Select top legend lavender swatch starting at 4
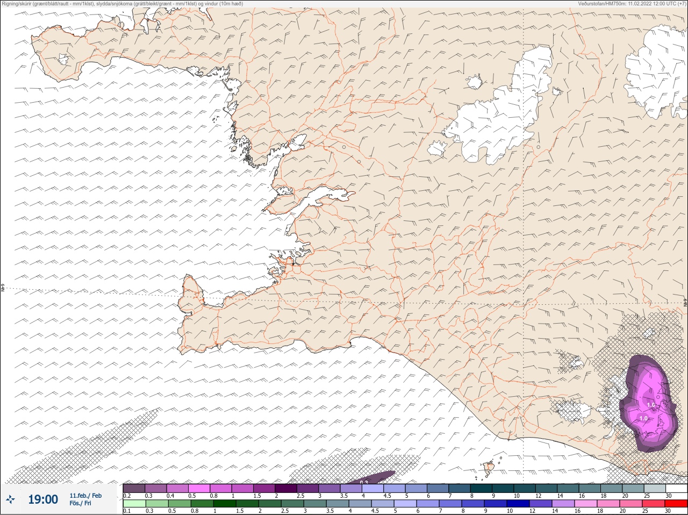Screen dimensions: 688x515 (374, 488)
